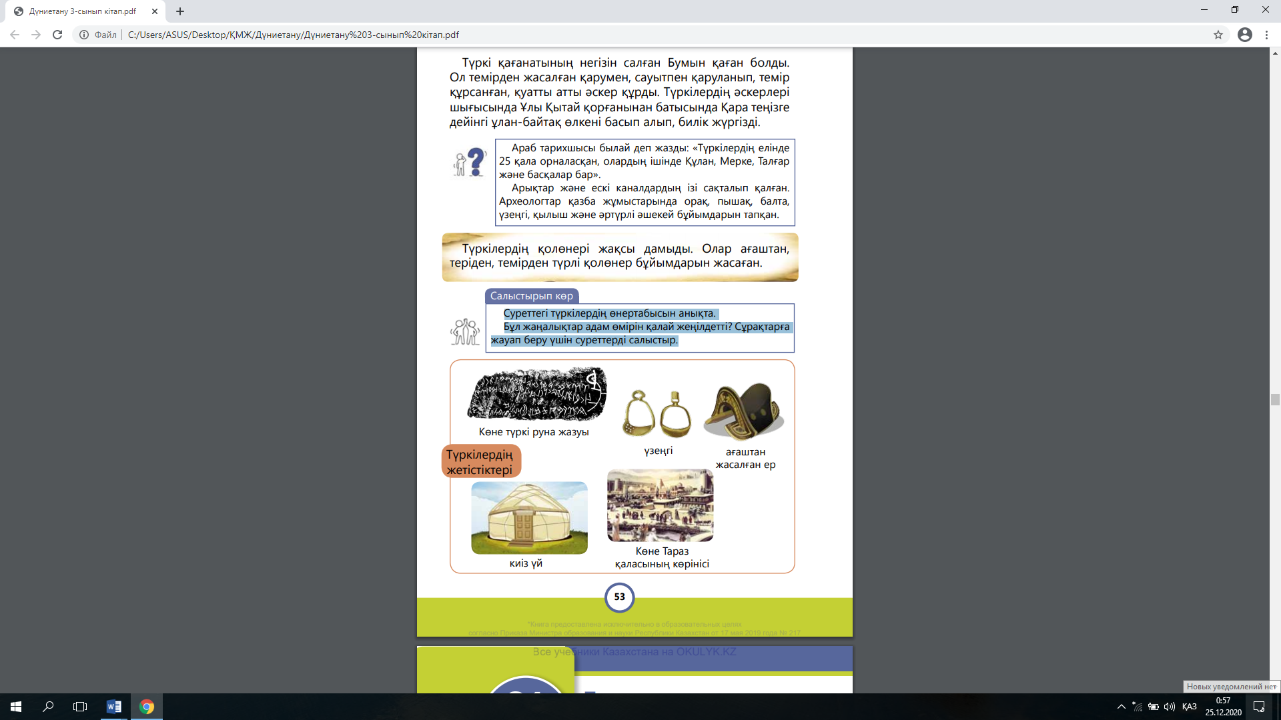
Task: Bookmark this page with star icon
Action: pos(1218,35)
